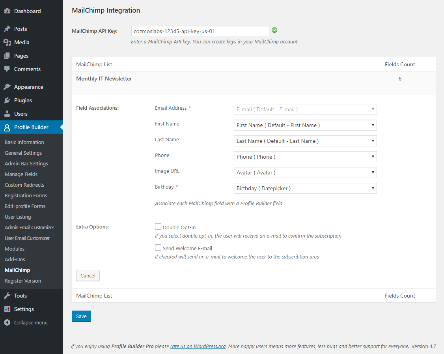The height and width of the screenshot is (354, 444).
Task: Click the Comments speech bubble icon
Action: coord(7,69)
